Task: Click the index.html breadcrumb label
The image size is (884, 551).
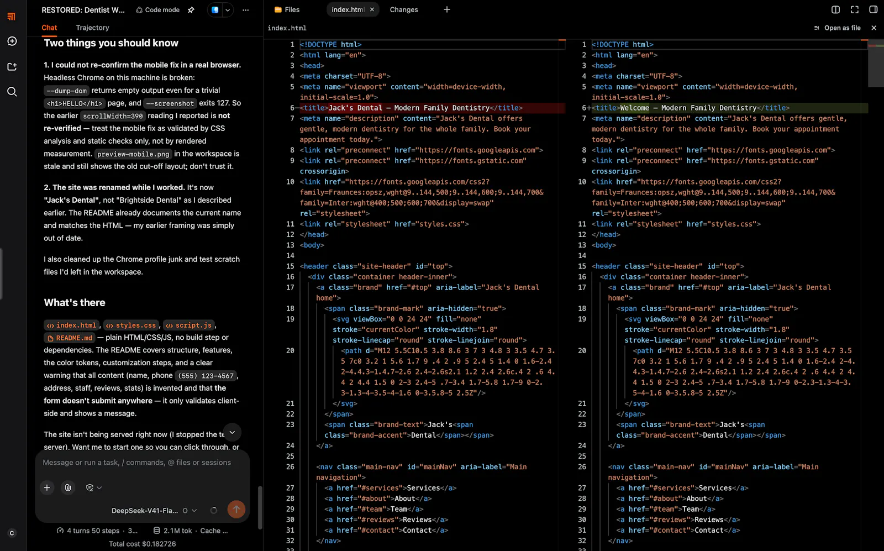Action: coord(287,28)
